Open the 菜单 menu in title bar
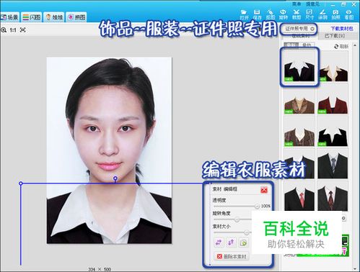 click(297, 4)
